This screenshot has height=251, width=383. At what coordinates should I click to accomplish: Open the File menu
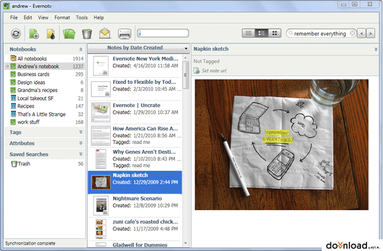(13, 18)
